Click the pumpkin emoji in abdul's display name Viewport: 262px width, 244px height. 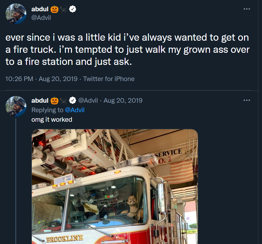(x=54, y=9)
